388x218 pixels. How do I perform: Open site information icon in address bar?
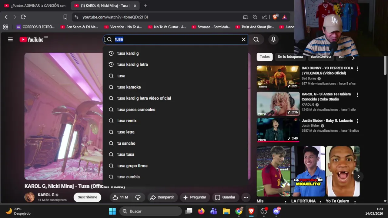click(x=76, y=17)
